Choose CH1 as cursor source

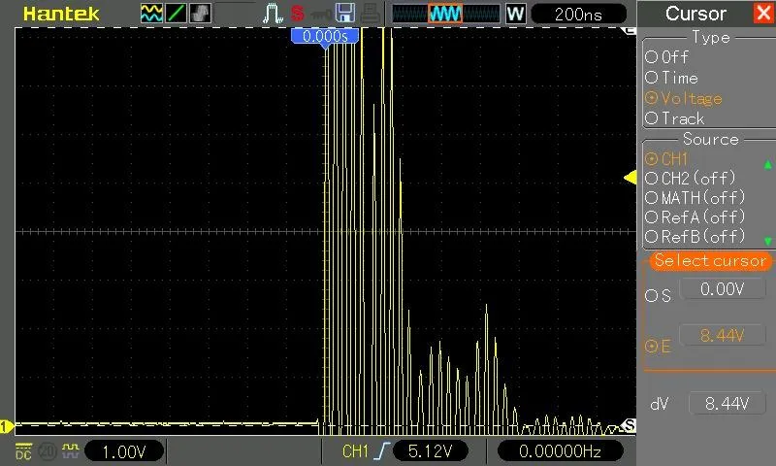click(x=666, y=159)
